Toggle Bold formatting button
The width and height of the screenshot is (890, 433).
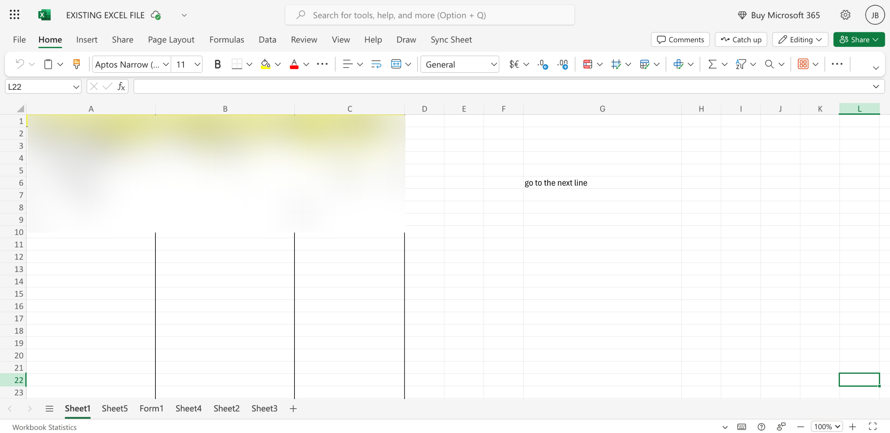point(217,64)
